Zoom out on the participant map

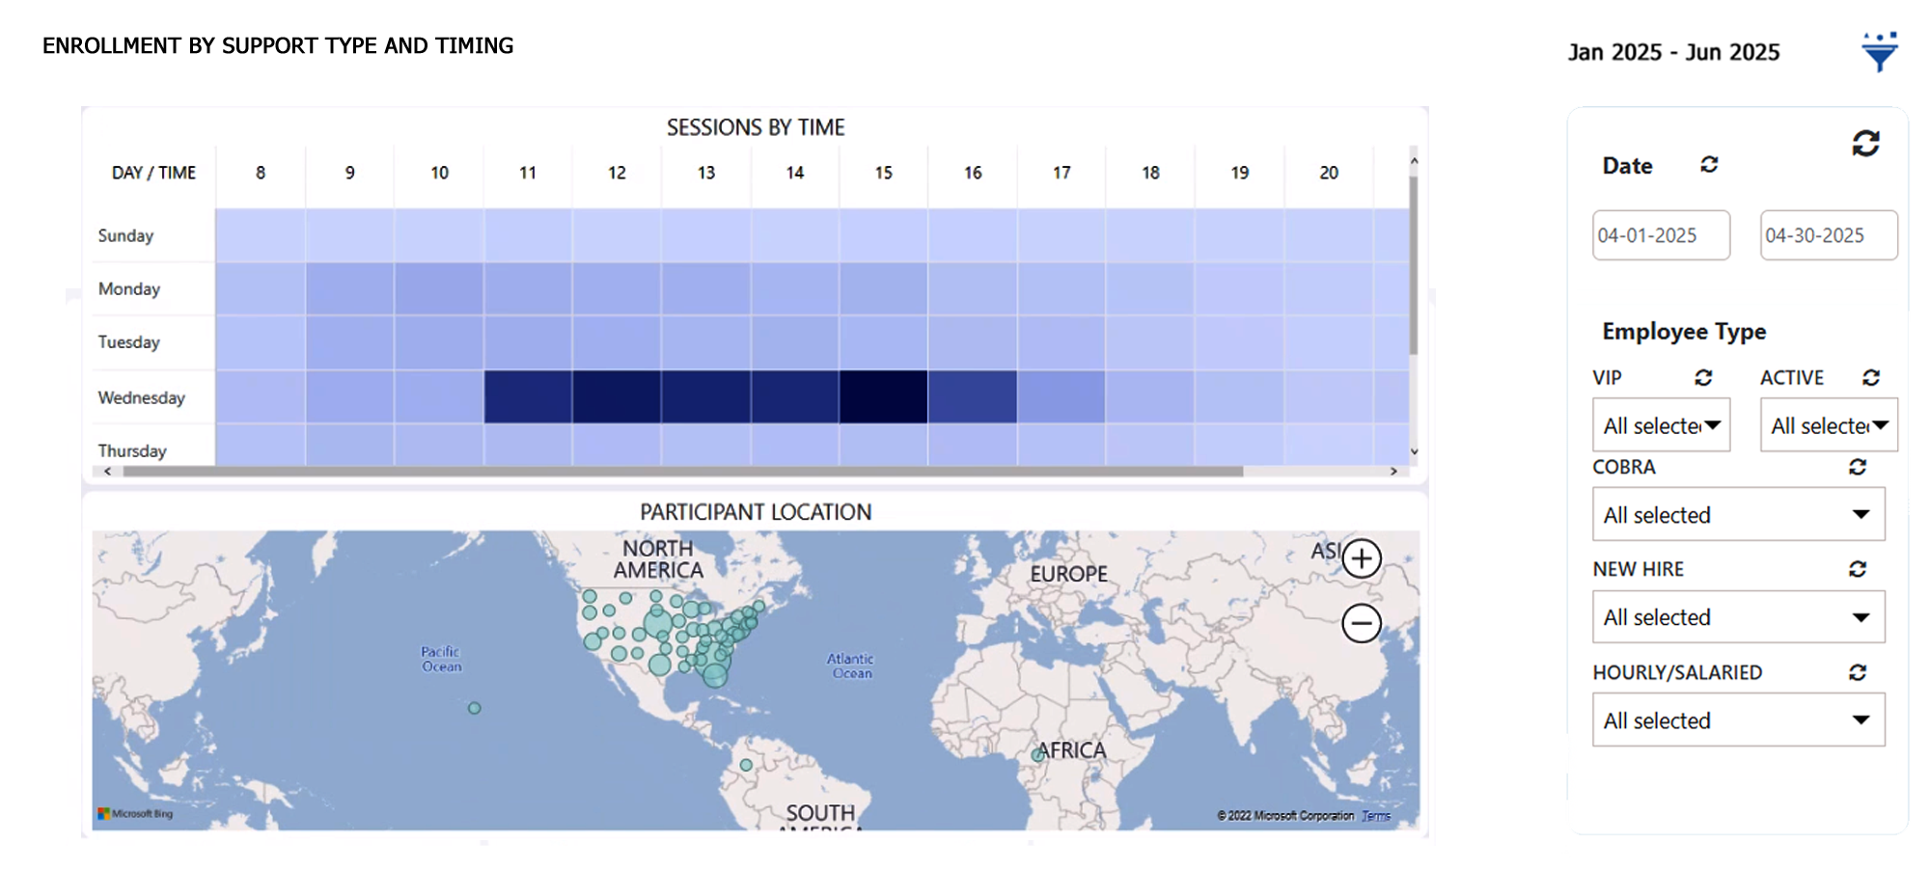[1362, 623]
